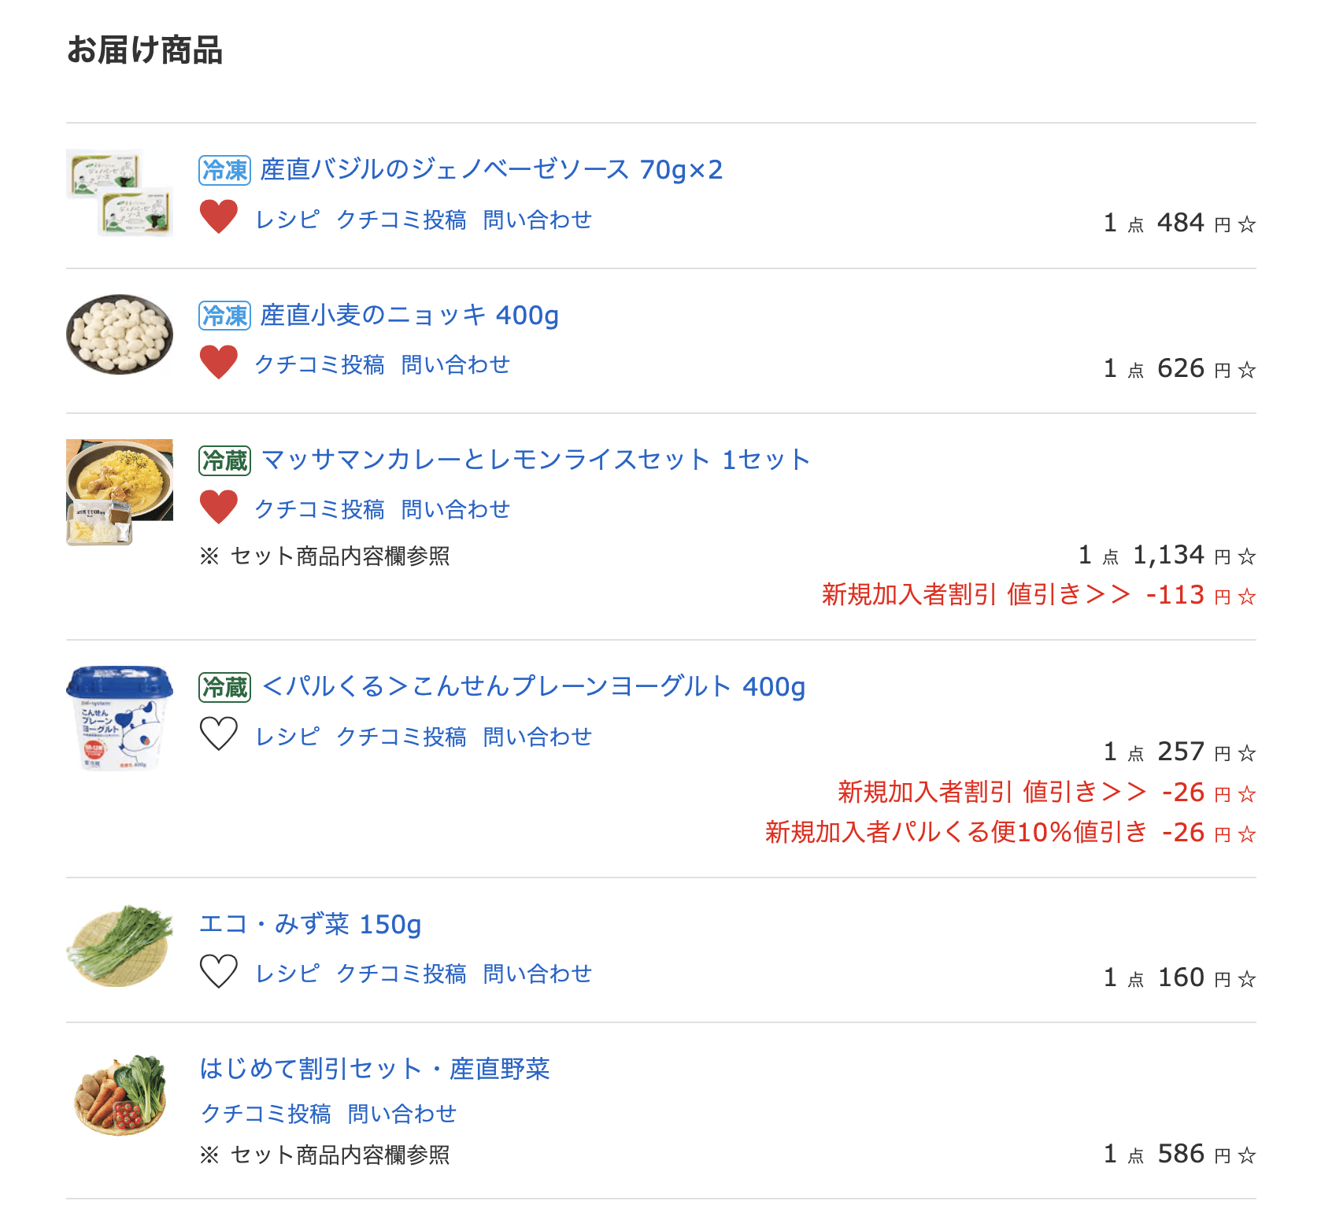The width and height of the screenshot is (1332, 1212).
Task: Click 問い合わせ for Massaman curry set
Action: [x=455, y=509]
